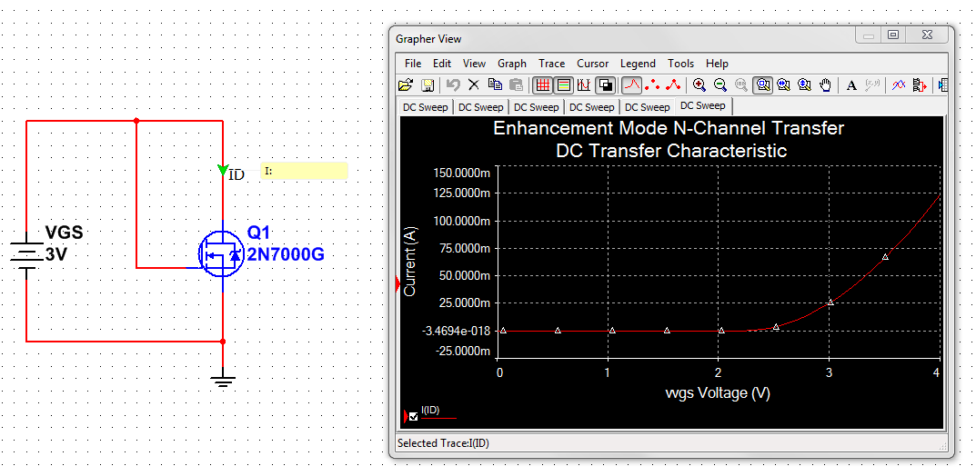Click the Delete X icon in toolbar
The height and width of the screenshot is (476, 976).
(473, 85)
